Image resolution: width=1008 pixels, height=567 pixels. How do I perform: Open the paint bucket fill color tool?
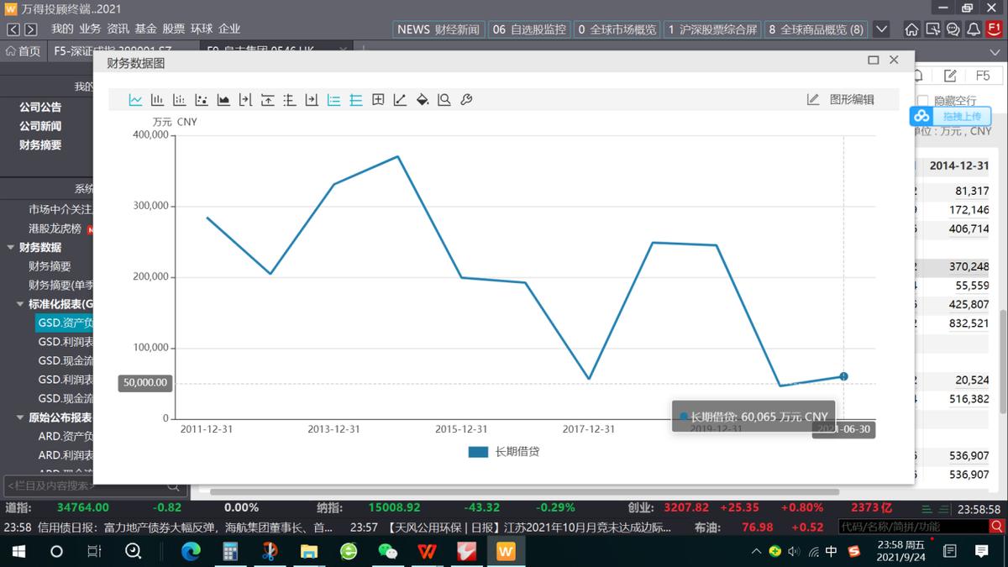tap(423, 100)
